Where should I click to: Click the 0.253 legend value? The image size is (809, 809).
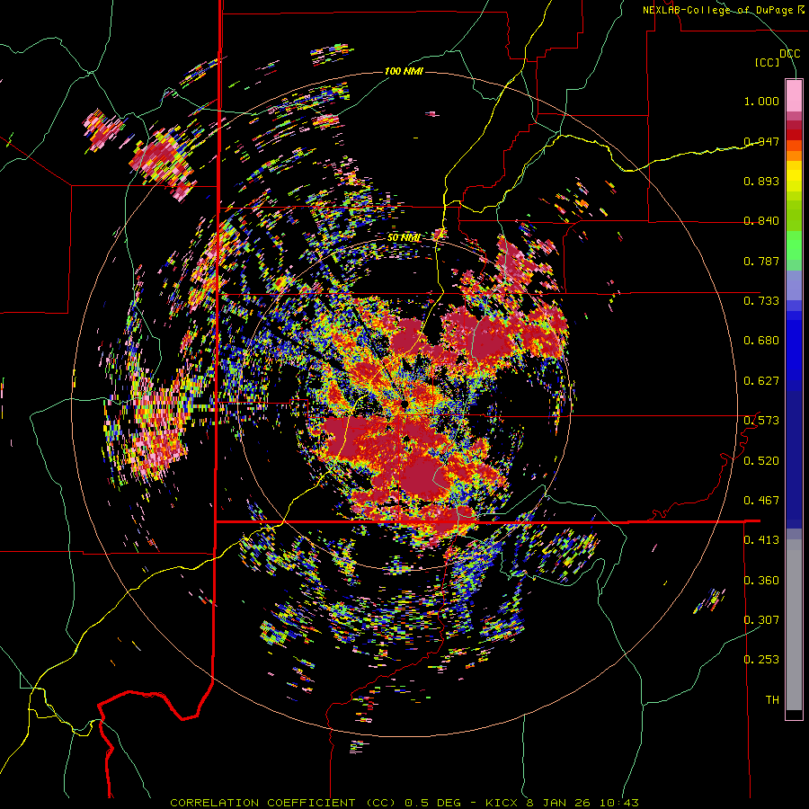(x=761, y=660)
